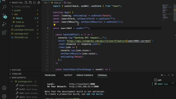
Task: Run the build npm script
Action: point(27,89)
